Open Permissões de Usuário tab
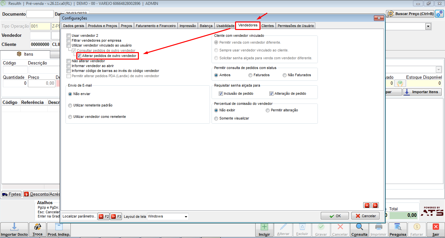The width and height of the screenshot is (445, 238). [x=296, y=26]
